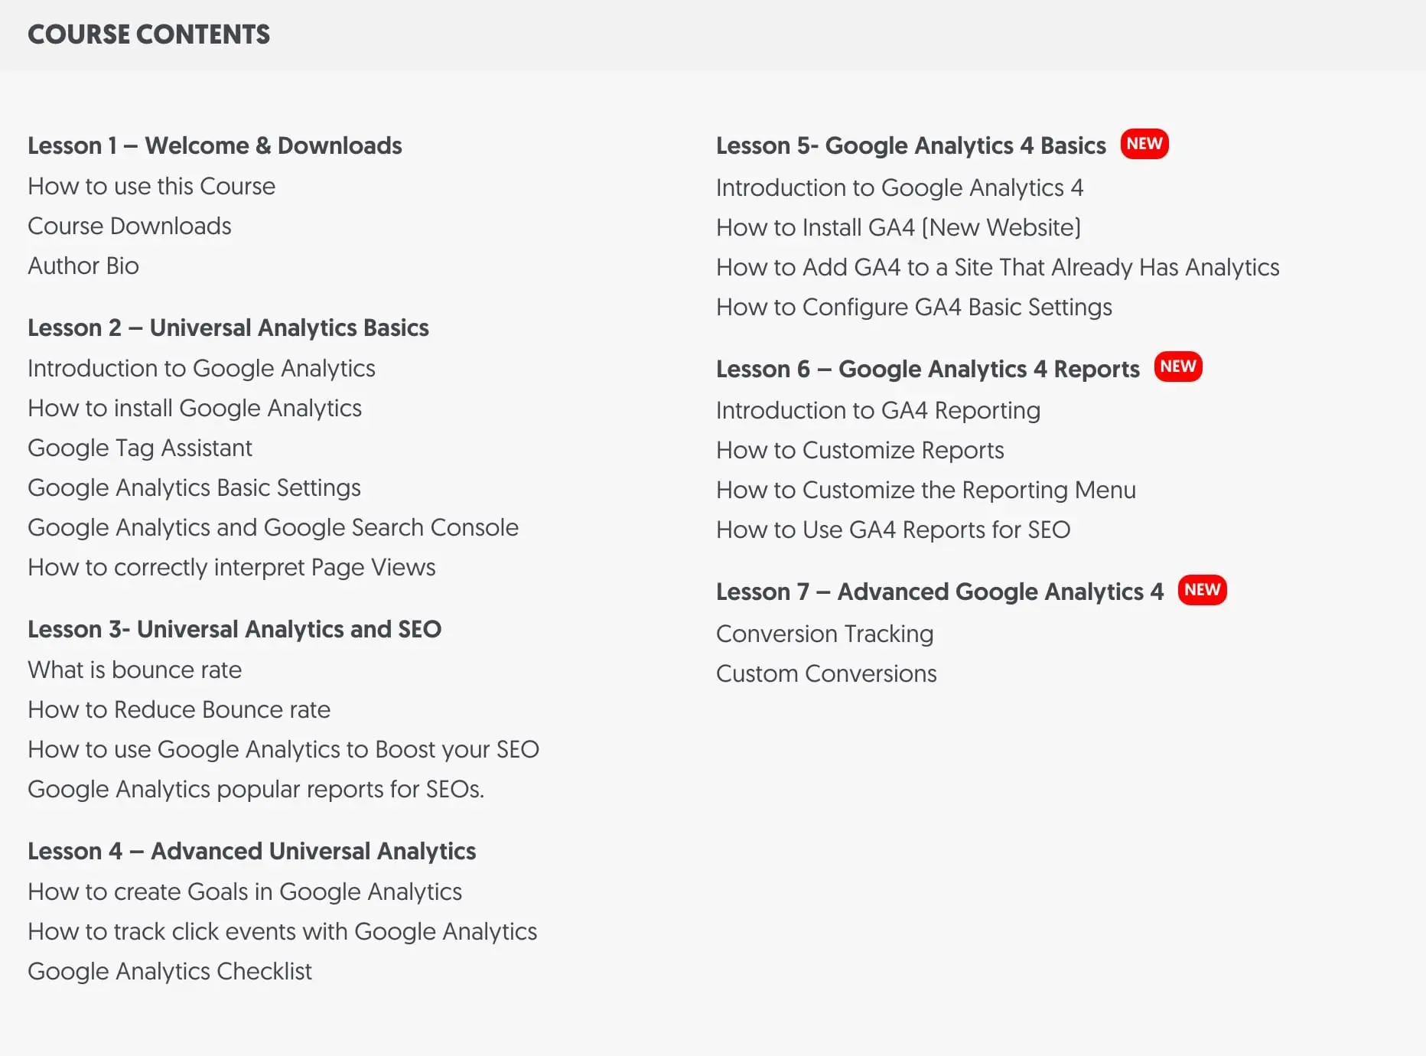Click the NEW badge beside Lesson 6
This screenshot has height=1056, width=1426.
pos(1177,367)
